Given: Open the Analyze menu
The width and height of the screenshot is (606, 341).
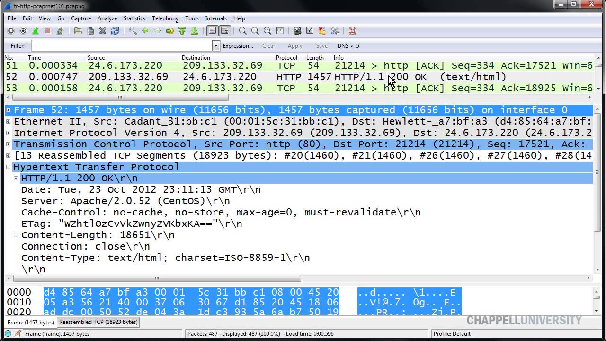Looking at the screenshot, I should 107,18.
